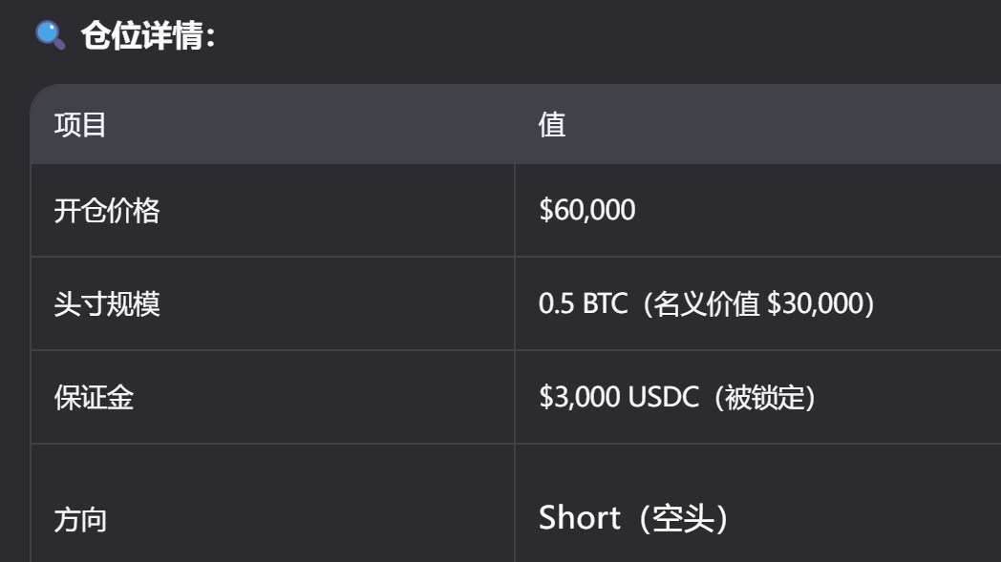Click the 0.5 BTC position size

[x=583, y=304]
